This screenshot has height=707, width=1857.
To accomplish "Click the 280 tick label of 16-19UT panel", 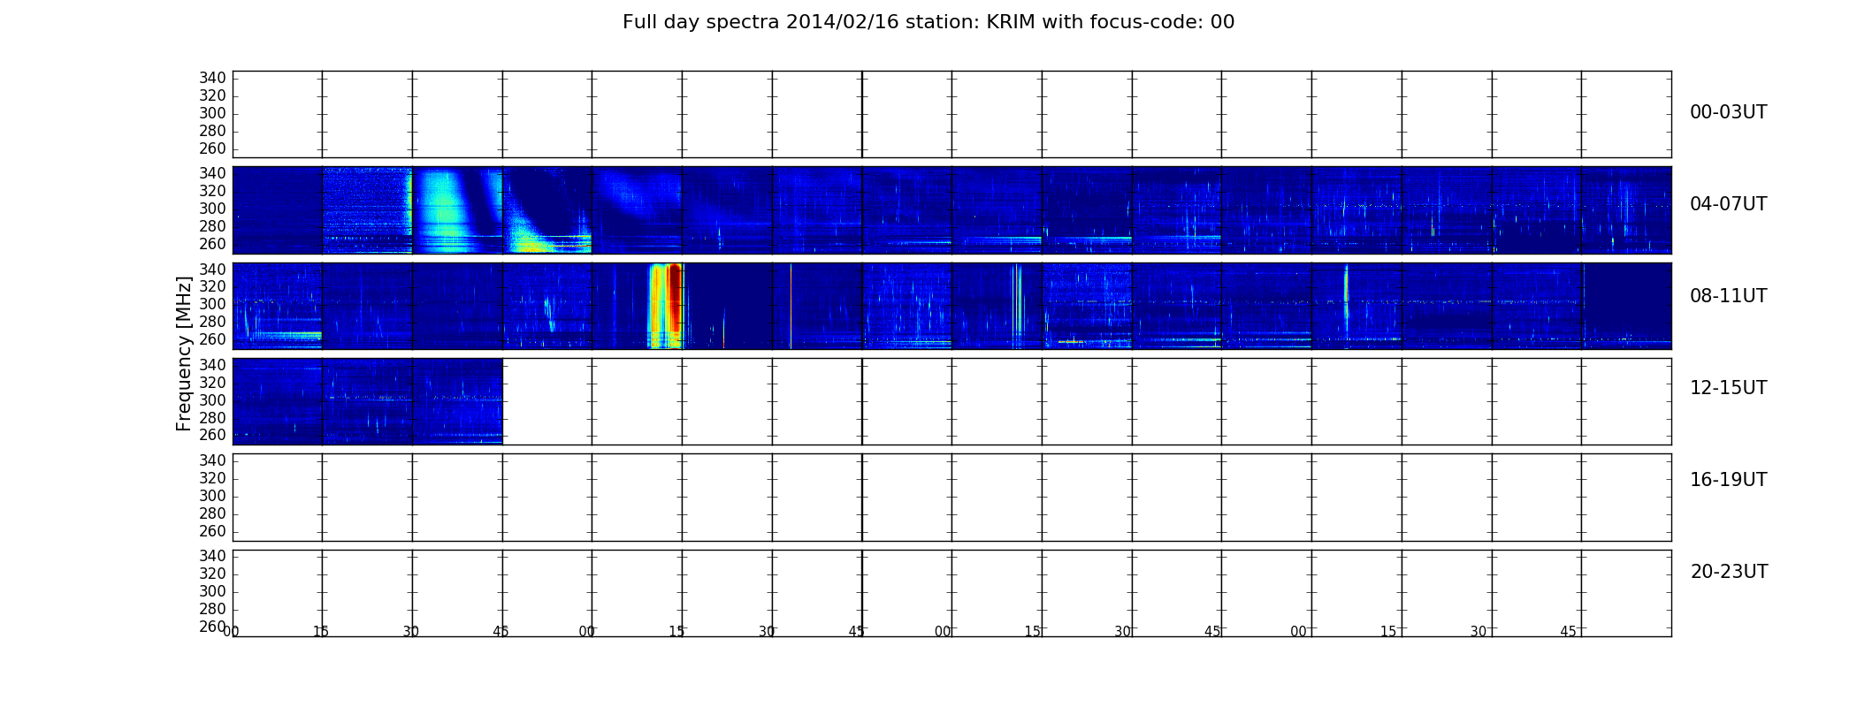I will (x=212, y=513).
